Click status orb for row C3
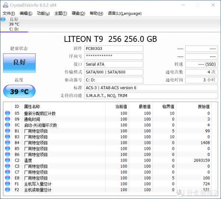221x199 pixels. tap(8, 166)
